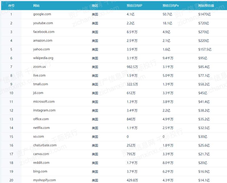Open the youtube.com entry
The height and width of the screenshot is (183, 227).
pyautogui.click(x=43, y=23)
